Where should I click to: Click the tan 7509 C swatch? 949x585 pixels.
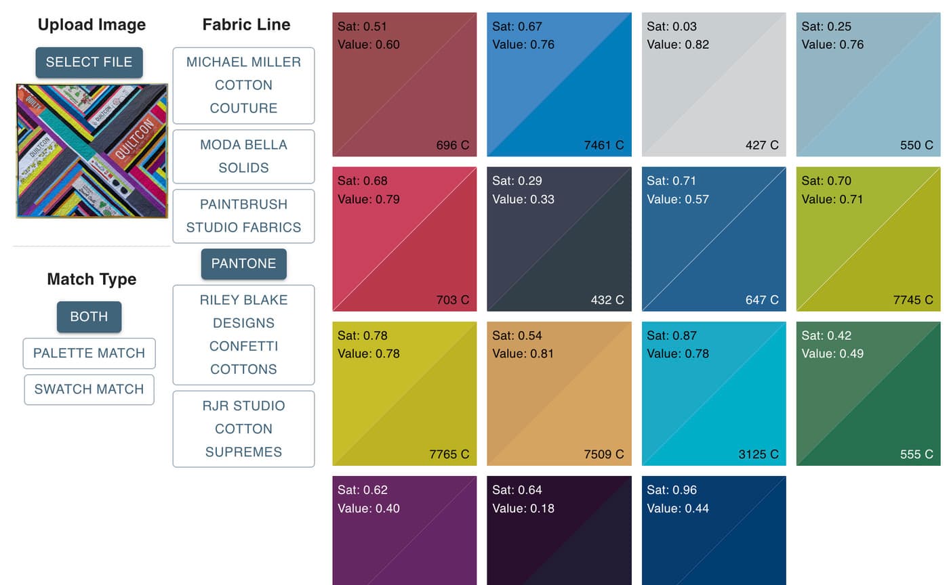pos(559,393)
